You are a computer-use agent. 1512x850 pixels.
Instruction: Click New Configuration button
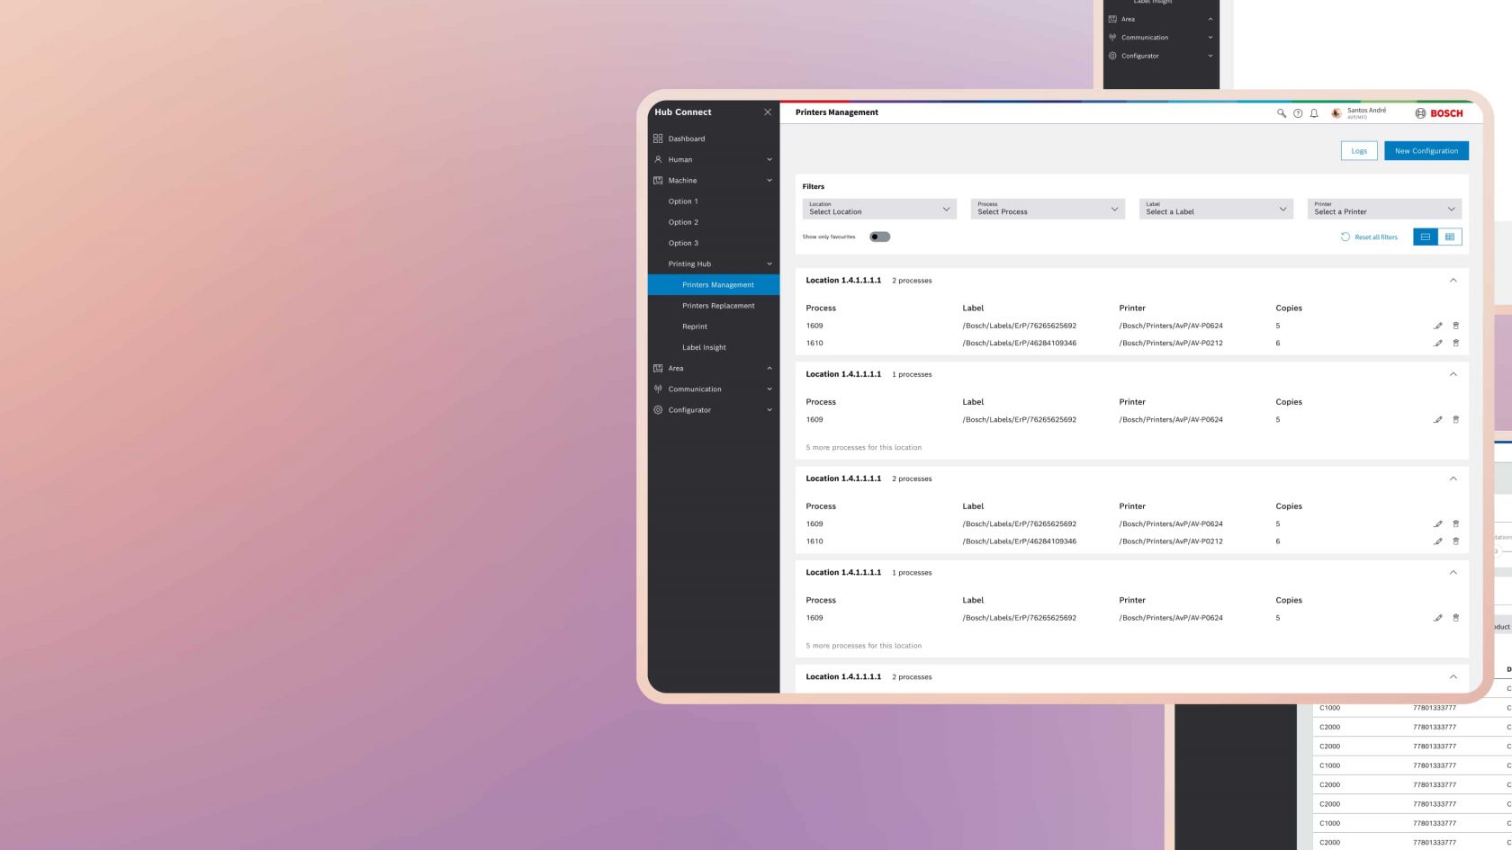(x=1426, y=151)
